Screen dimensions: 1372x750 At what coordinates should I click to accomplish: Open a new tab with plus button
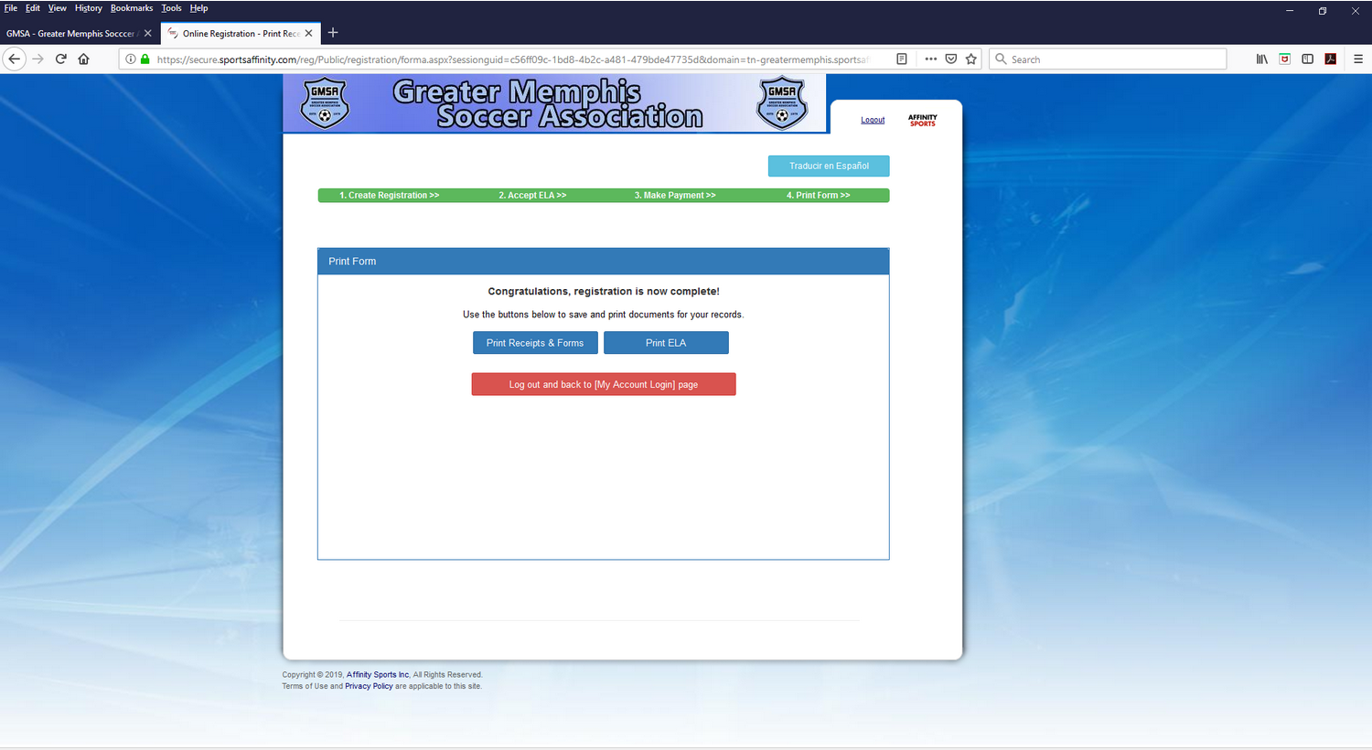(333, 33)
